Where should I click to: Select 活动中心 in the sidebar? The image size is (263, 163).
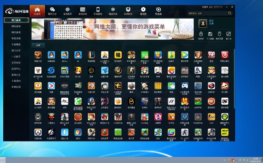coord(16,69)
